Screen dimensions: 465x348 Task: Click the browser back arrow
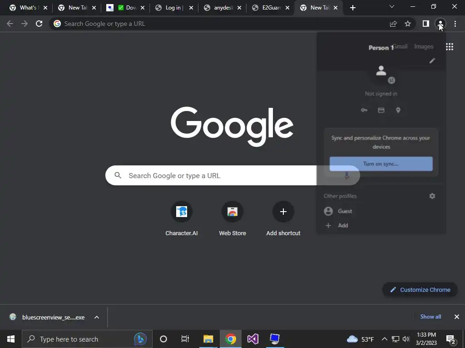[10, 24]
